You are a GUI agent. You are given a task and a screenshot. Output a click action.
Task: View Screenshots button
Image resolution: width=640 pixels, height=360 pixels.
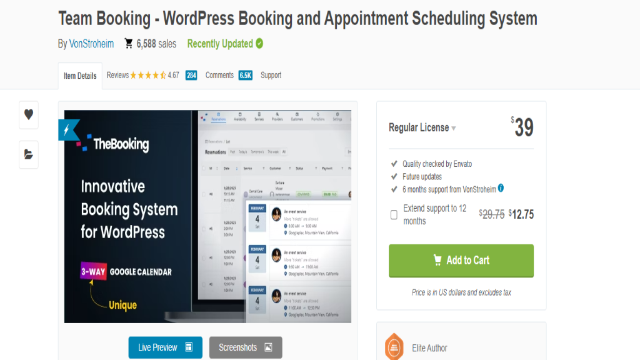click(x=246, y=347)
